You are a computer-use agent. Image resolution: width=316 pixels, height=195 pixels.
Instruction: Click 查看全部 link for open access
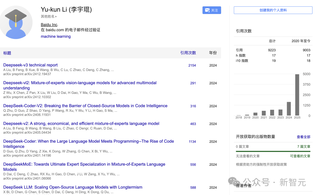[303, 137]
